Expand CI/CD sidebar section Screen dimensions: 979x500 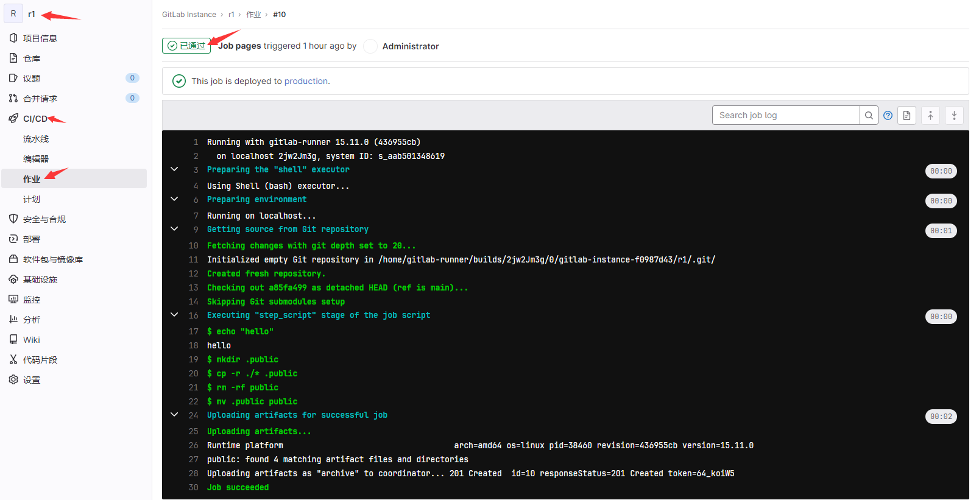35,119
